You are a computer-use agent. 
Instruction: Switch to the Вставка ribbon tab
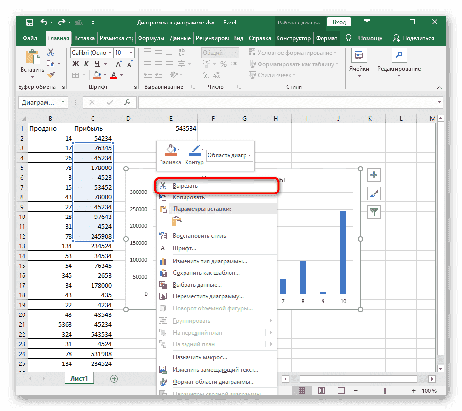85,38
